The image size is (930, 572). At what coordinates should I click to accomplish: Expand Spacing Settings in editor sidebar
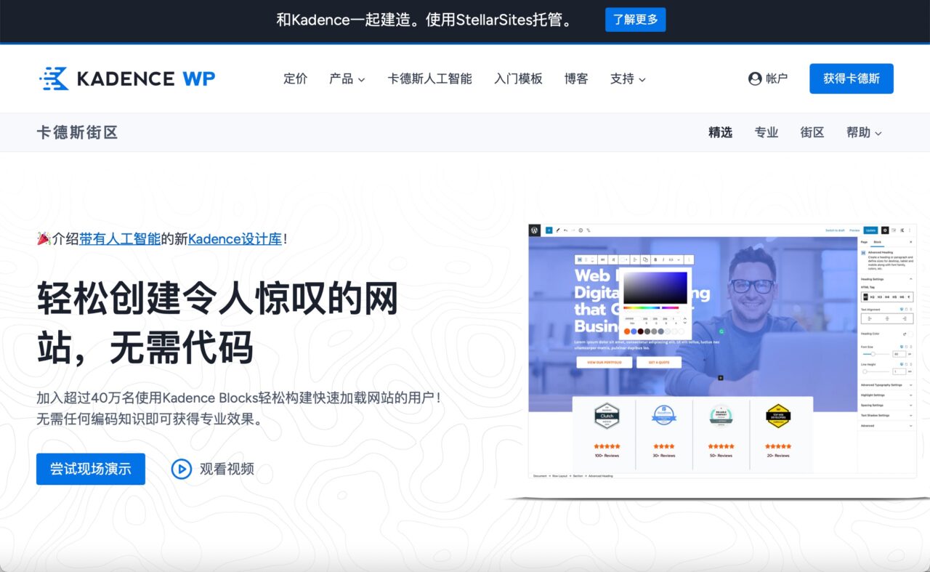[x=886, y=405]
